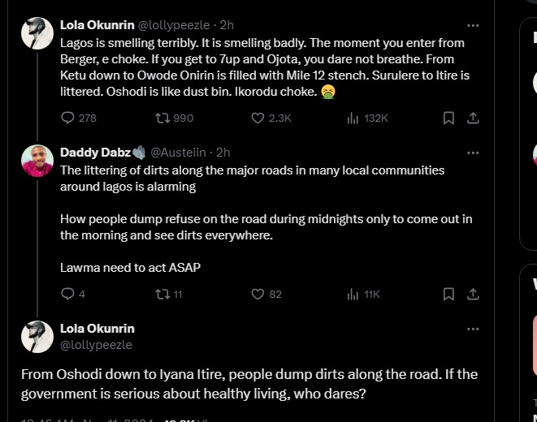Retweet the tweet with 990 reposts
Screen dimensions: 537x422
(162, 118)
